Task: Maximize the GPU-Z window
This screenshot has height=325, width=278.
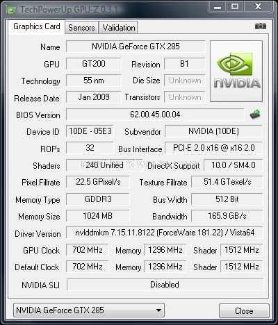Action: (x=235, y=7)
